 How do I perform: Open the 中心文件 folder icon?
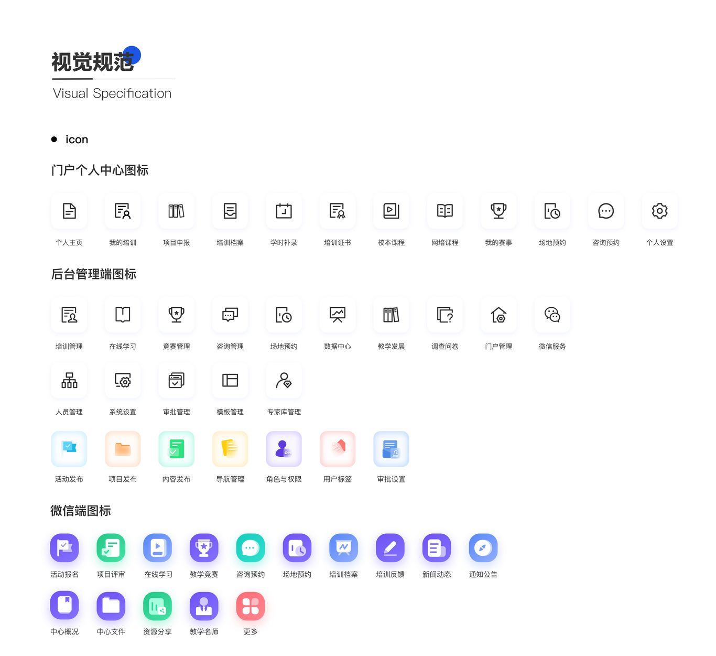click(111, 606)
